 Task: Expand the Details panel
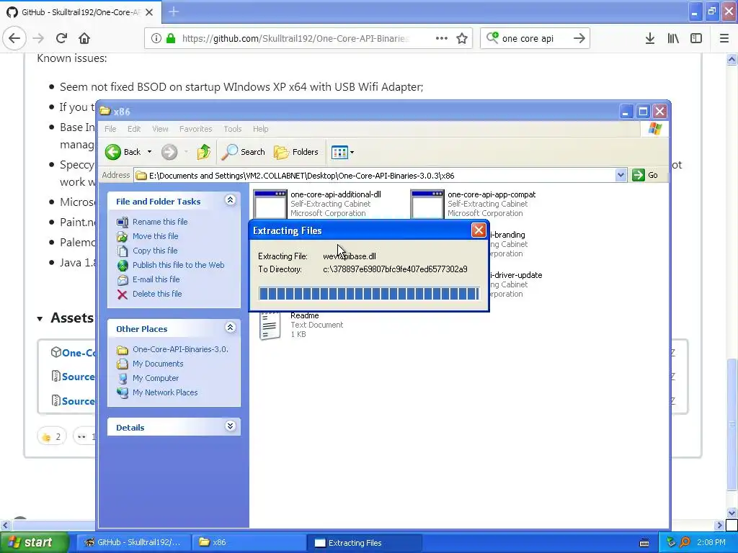(x=230, y=426)
